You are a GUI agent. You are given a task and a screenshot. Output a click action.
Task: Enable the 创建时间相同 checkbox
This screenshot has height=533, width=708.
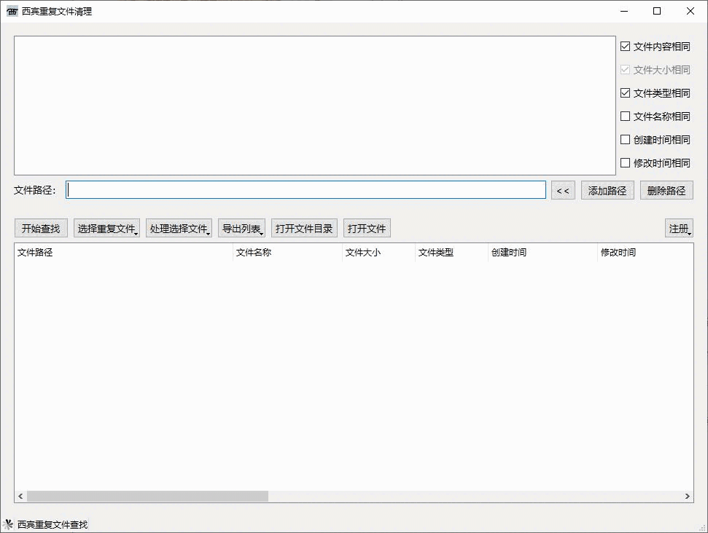pyautogui.click(x=626, y=139)
